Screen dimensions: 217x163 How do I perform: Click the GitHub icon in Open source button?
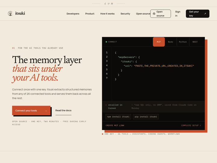[x=154, y=14]
